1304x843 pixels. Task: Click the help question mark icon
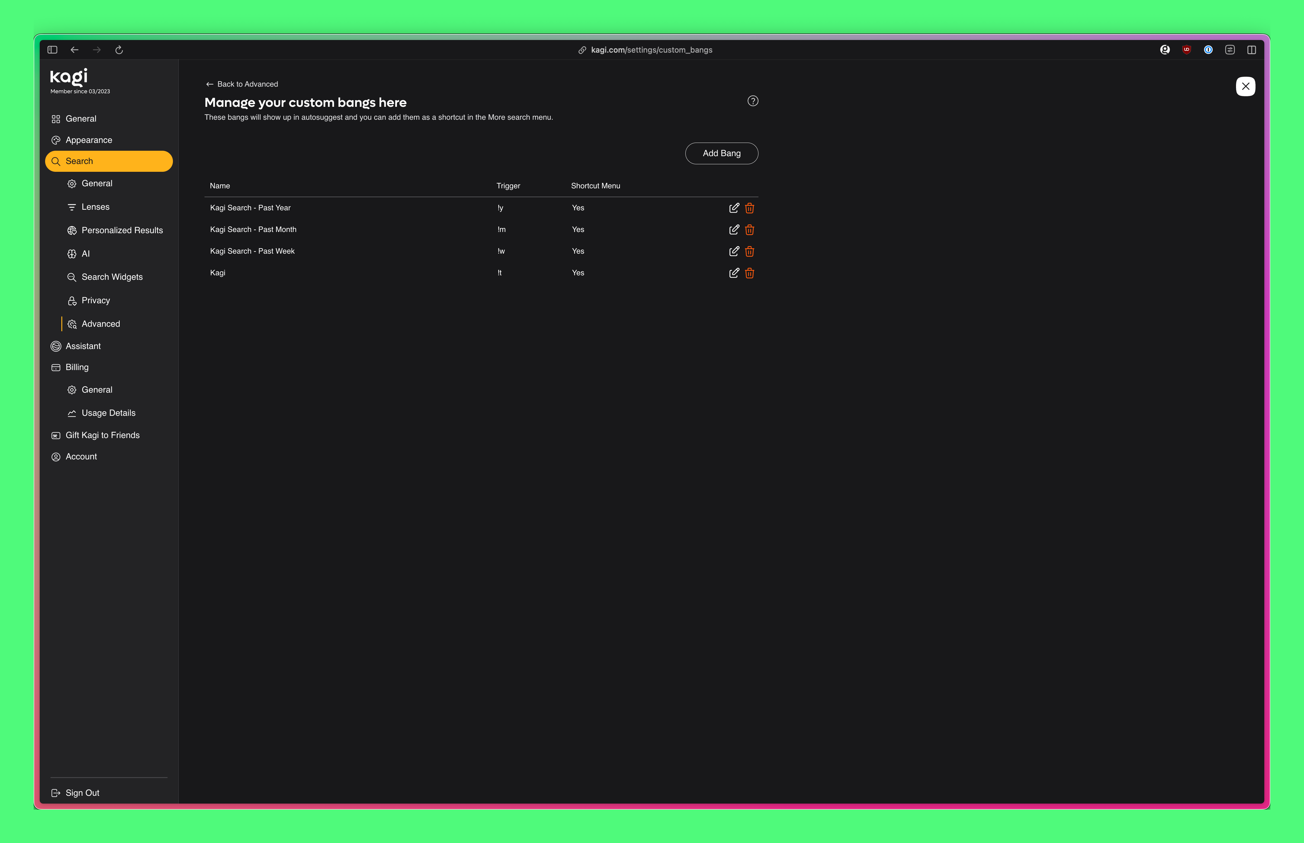tap(752, 101)
